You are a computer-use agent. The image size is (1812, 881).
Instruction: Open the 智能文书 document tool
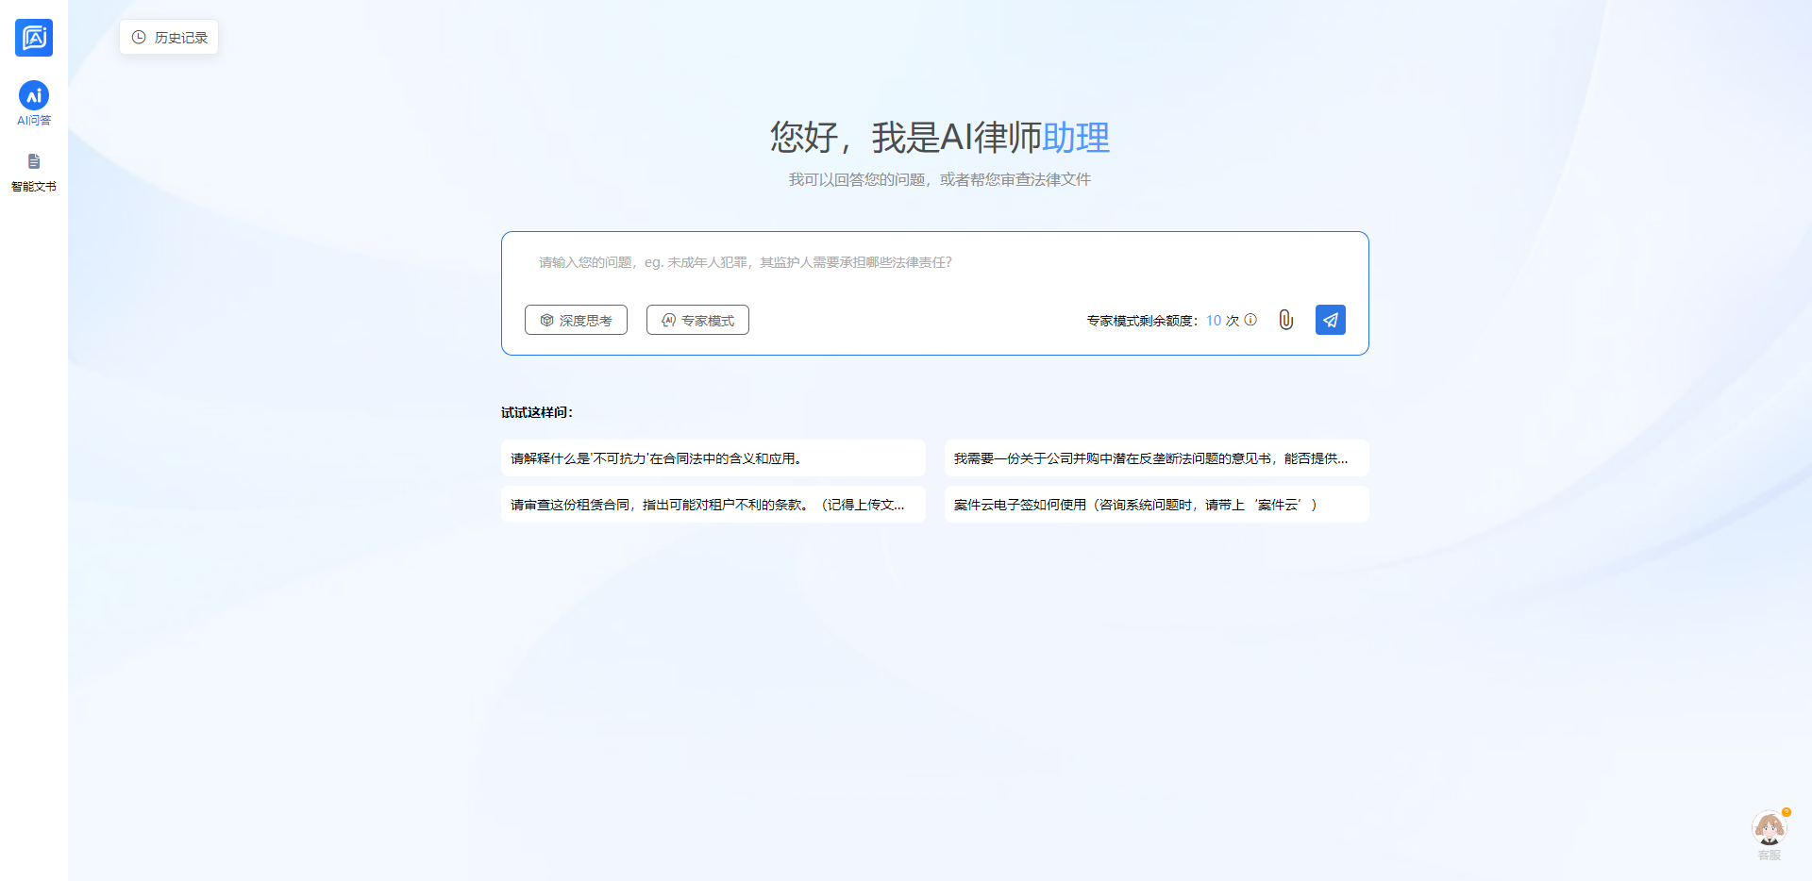(x=34, y=162)
